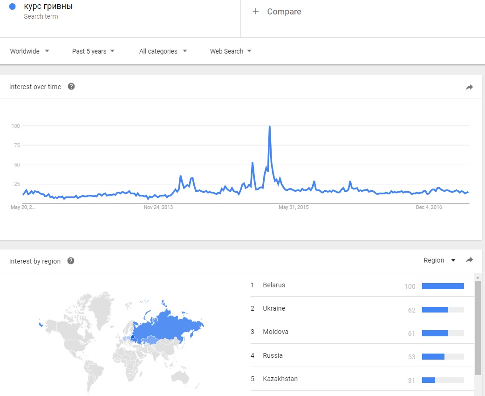The height and width of the screenshot is (396, 485).
Task: Expand the Past 5 years time filter
Action: click(x=93, y=51)
